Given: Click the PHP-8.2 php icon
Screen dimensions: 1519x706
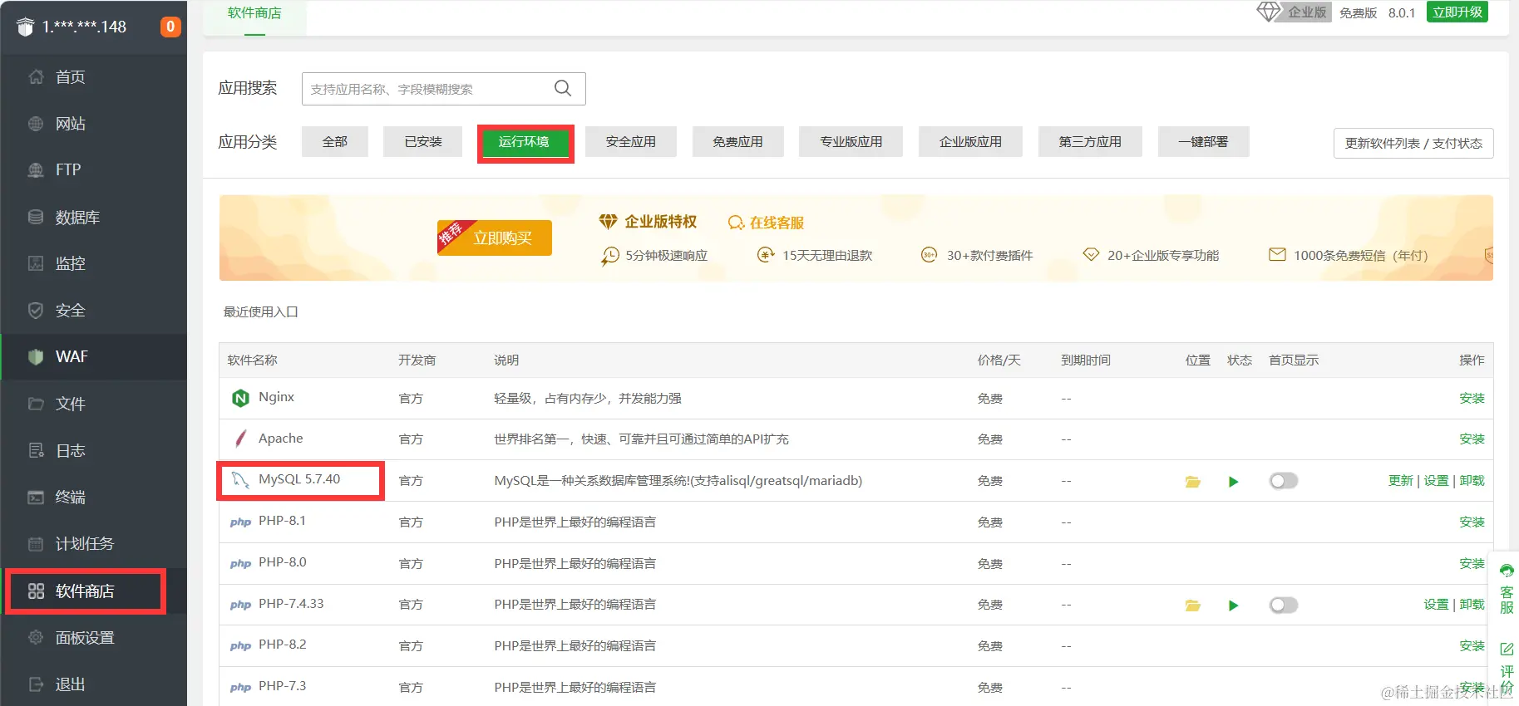Looking at the screenshot, I should point(240,646).
